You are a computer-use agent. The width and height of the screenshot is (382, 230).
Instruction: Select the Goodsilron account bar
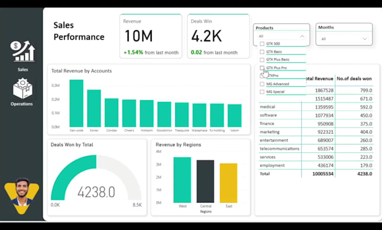(164, 114)
